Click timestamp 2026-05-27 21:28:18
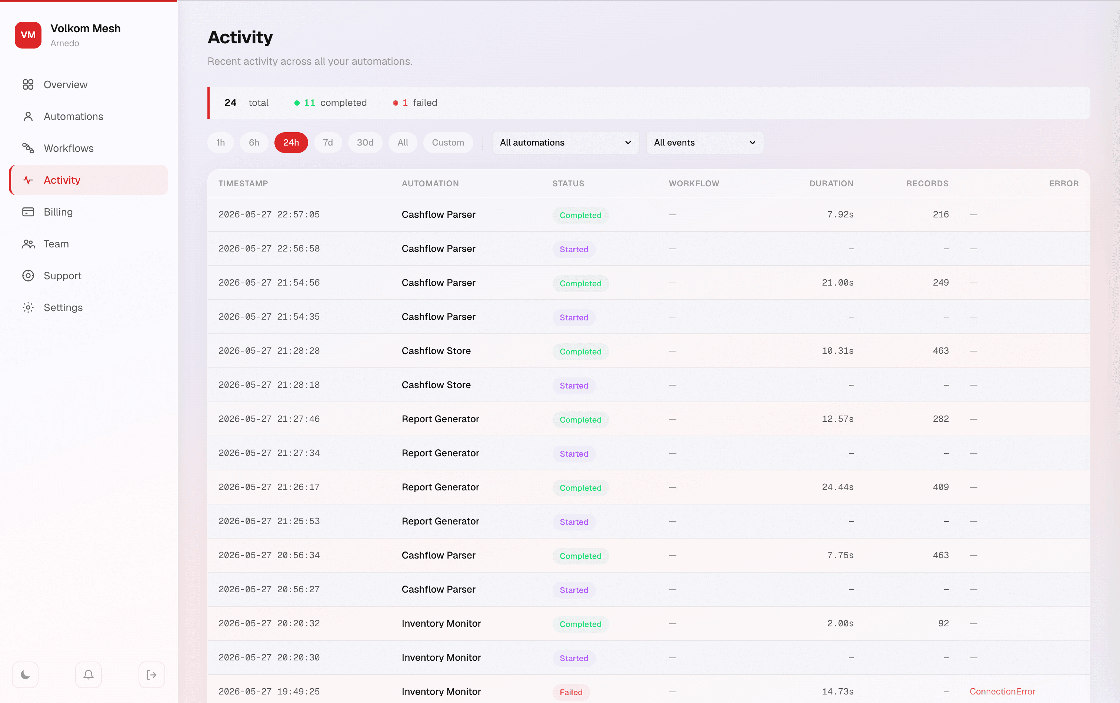1120x703 pixels. point(269,384)
